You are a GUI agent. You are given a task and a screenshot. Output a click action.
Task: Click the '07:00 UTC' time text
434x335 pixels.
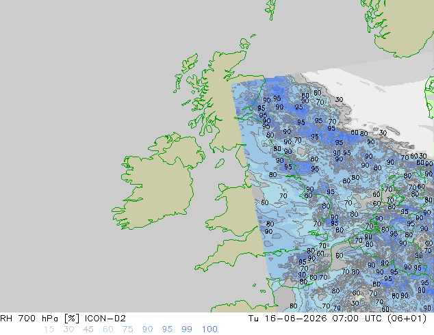point(358,319)
